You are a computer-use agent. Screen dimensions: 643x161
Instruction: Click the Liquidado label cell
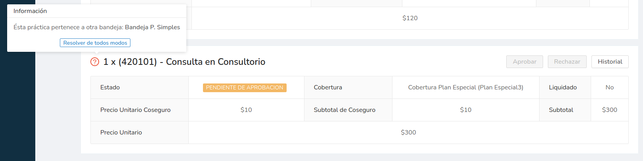pyautogui.click(x=563, y=87)
